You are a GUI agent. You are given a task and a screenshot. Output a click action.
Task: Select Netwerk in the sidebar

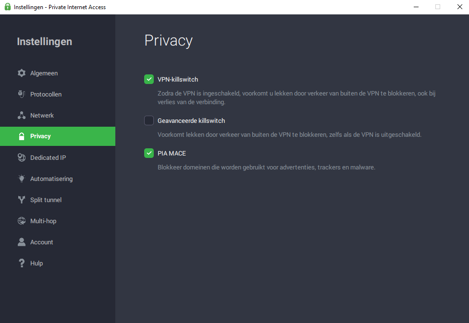tap(42, 115)
